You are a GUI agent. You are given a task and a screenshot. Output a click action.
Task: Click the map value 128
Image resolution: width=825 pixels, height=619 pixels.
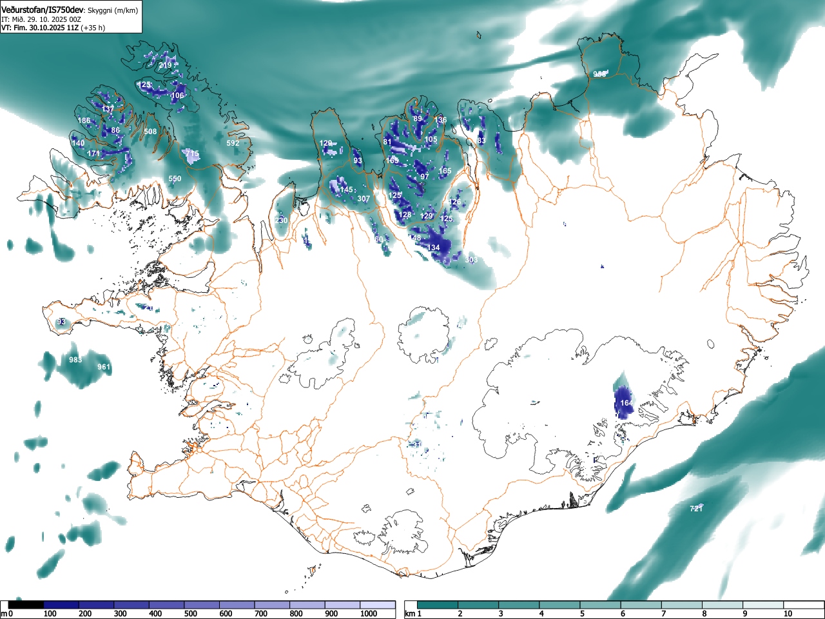(x=405, y=215)
